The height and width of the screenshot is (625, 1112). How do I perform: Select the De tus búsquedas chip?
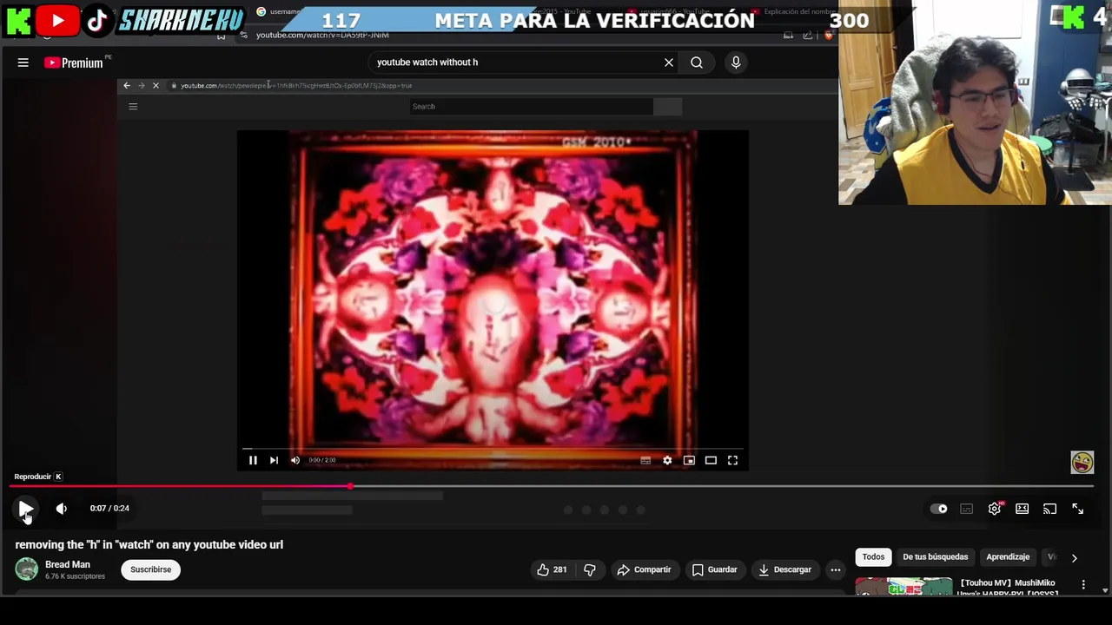(935, 557)
